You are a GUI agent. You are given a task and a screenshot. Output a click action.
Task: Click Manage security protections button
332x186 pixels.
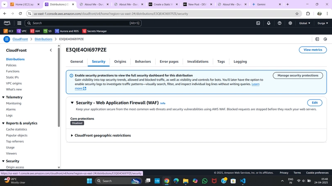tap(298, 76)
